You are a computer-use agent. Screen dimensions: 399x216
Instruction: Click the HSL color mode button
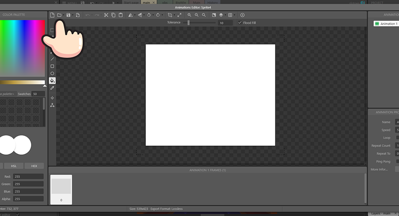pyautogui.click(x=14, y=166)
